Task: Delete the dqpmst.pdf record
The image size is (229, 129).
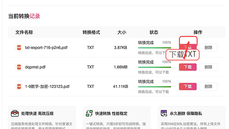Action: click(x=208, y=67)
